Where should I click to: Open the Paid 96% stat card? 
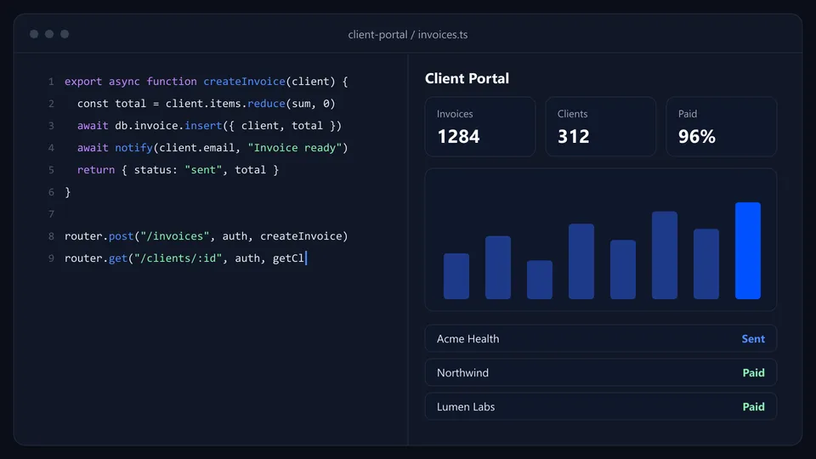coord(722,127)
